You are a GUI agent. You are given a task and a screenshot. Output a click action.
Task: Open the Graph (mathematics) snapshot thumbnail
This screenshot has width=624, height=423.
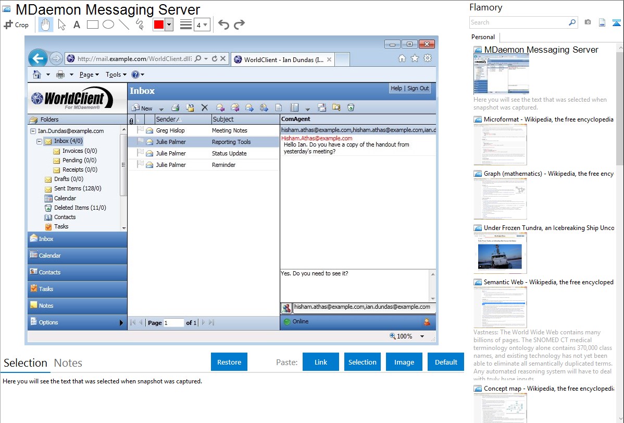point(500,199)
